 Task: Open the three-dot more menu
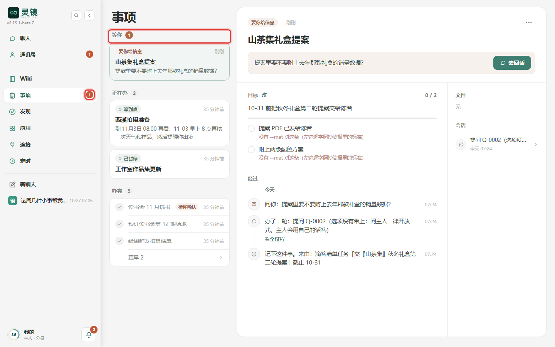529,22
